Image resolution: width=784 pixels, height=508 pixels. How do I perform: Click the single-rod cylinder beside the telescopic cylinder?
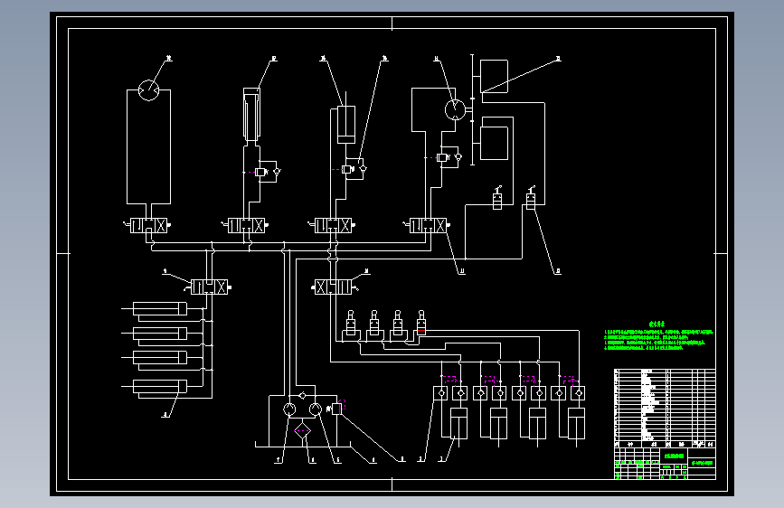(346, 124)
